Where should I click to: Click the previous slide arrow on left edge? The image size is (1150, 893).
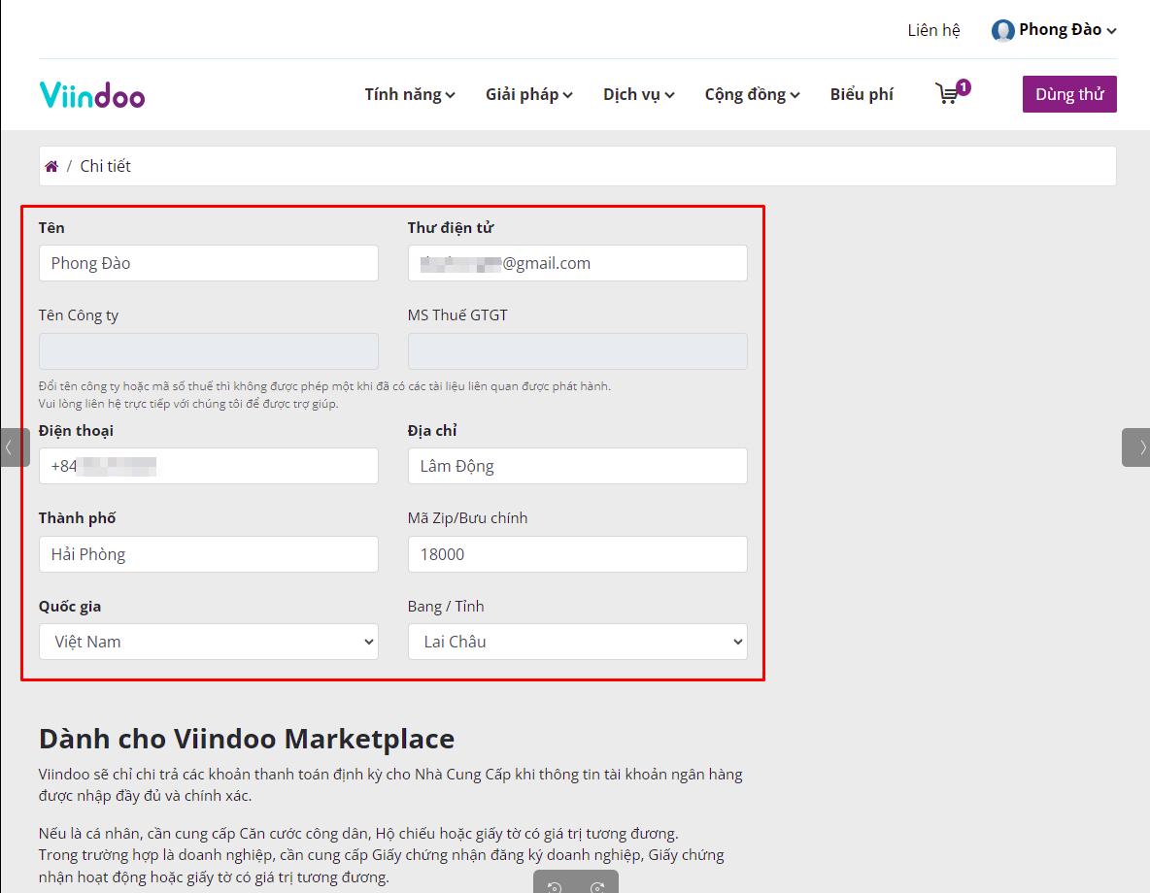[x=14, y=447]
